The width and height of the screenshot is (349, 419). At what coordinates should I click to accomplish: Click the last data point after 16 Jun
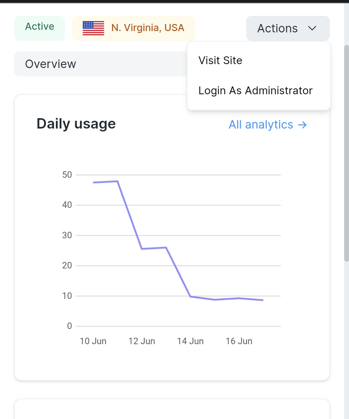click(x=263, y=300)
